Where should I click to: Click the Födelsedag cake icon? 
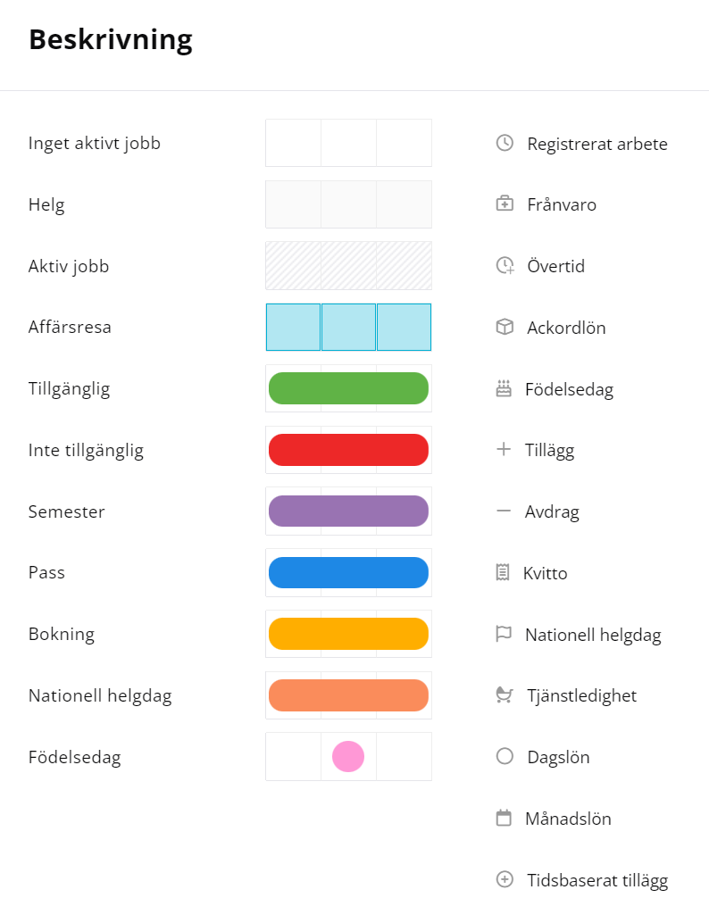point(505,388)
